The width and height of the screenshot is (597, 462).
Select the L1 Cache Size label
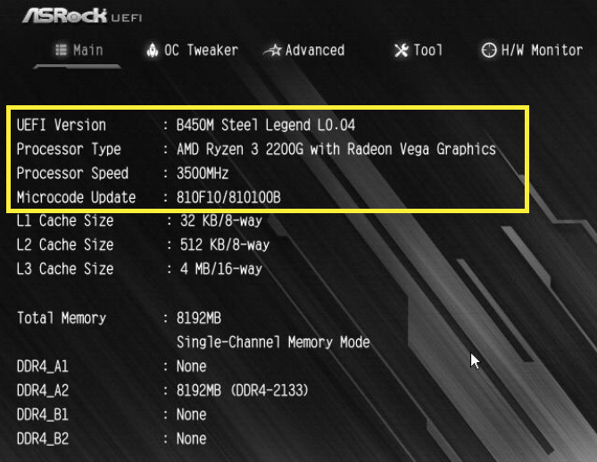(x=65, y=220)
